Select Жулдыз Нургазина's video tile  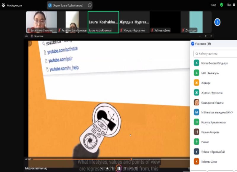click(134, 22)
